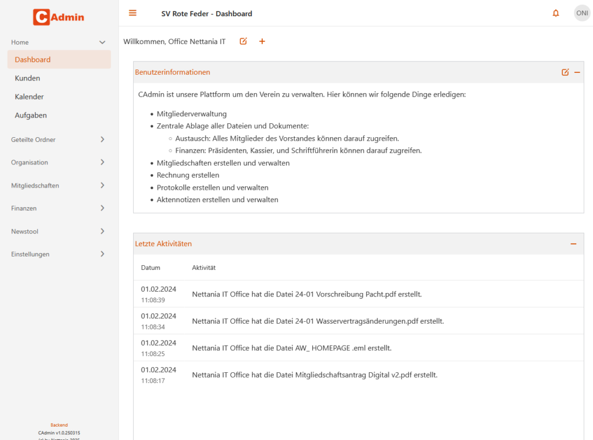The image size is (593, 440).
Task: Click the Rechnung erstellen bullet item
Action: (188, 175)
